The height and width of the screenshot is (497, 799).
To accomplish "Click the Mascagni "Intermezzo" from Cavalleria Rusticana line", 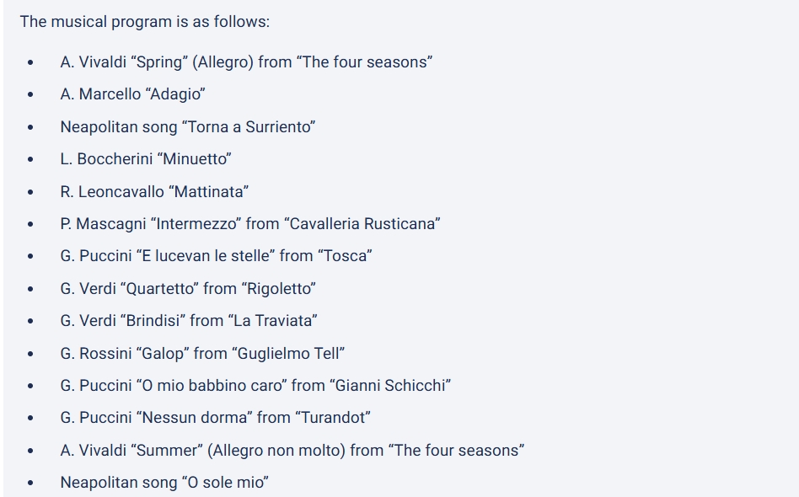I will point(250,224).
